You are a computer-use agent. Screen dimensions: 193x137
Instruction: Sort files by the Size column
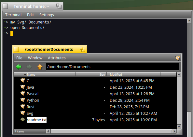(91, 75)
